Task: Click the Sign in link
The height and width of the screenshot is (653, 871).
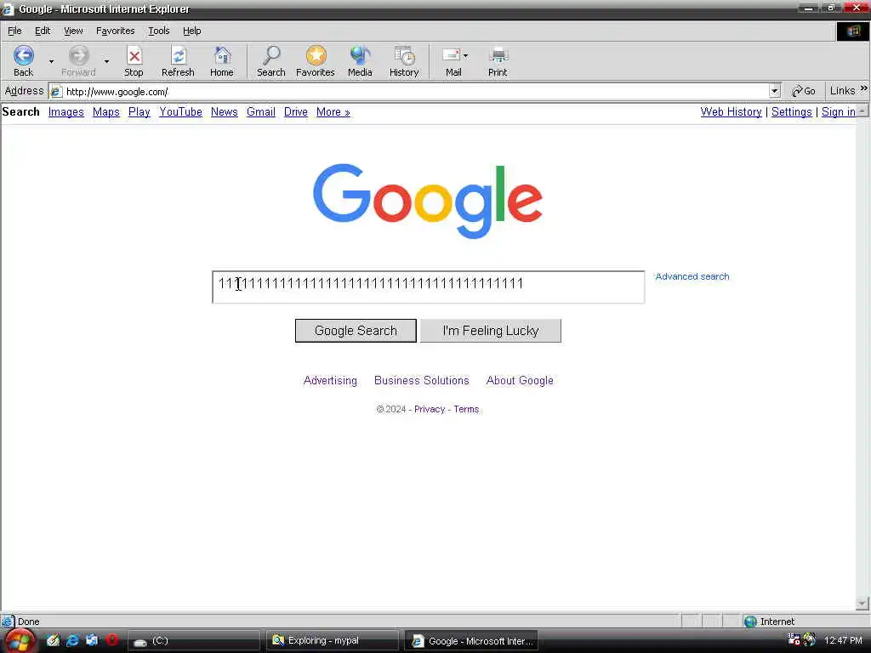Action: tap(839, 112)
